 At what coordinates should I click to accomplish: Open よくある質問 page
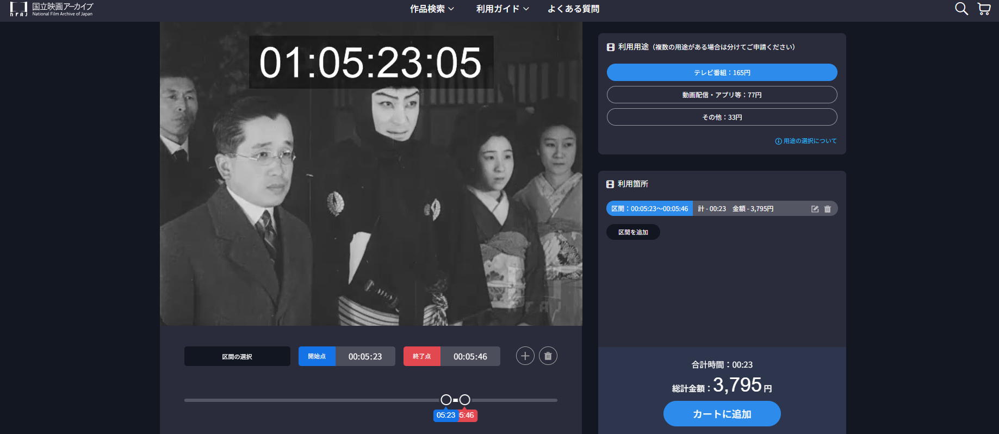pyautogui.click(x=573, y=9)
